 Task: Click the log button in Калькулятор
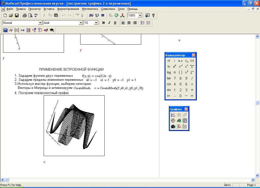(x=169, y=72)
